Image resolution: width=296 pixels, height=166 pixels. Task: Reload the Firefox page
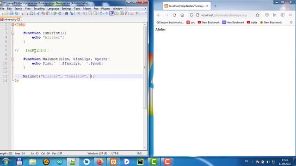174,15
